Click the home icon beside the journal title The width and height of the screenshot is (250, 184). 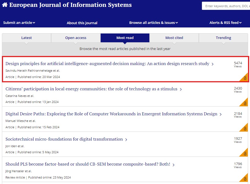tap(5, 5)
